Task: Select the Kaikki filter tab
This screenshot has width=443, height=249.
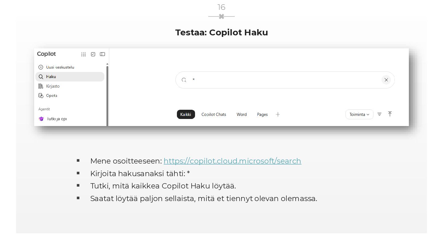Action: pyautogui.click(x=186, y=114)
